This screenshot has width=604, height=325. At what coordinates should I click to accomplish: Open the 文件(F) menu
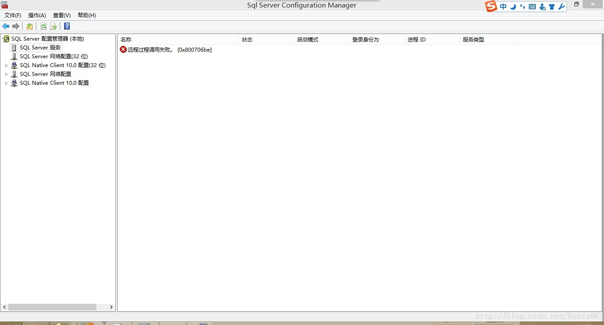point(13,15)
